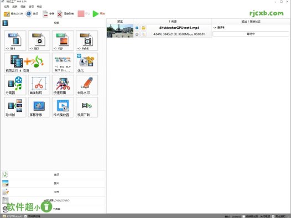Select the 4KvideoforGPUtest1.mp4 file name
291x218 pixels.
179,28
